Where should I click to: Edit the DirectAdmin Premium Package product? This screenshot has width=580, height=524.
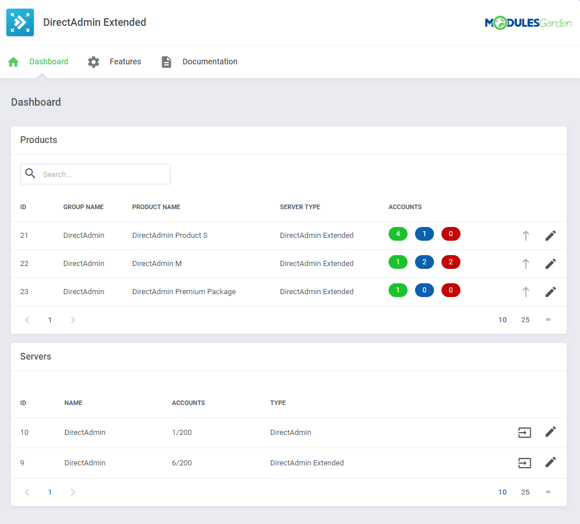(x=551, y=292)
